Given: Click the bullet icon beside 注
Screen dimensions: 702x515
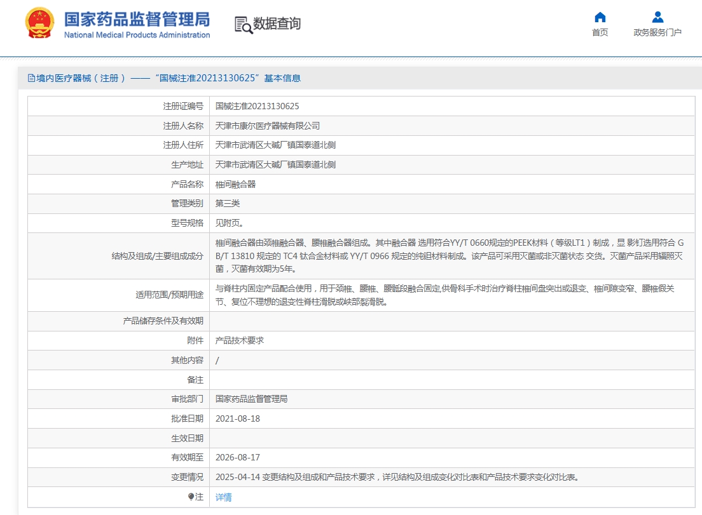Looking at the screenshot, I should coord(191,497).
